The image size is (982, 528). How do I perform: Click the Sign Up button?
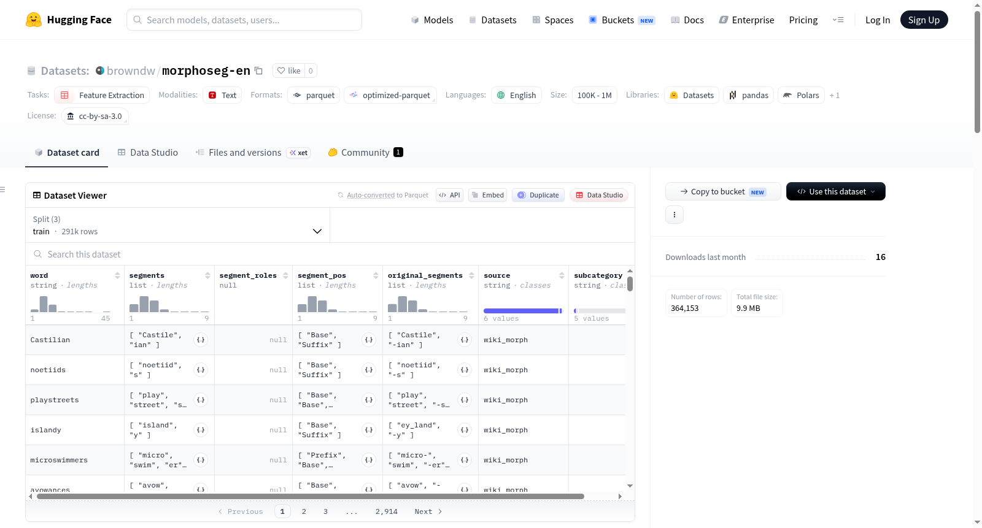coord(924,20)
